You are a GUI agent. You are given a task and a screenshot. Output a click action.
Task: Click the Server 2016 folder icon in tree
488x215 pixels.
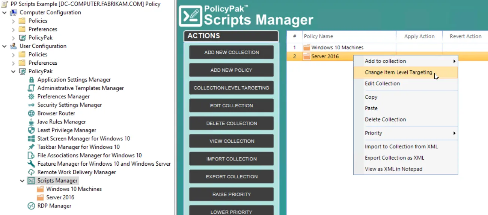click(x=40, y=197)
